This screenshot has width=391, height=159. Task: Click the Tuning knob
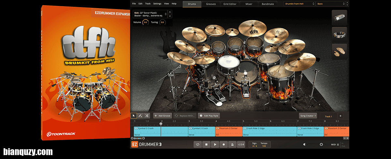[x=162, y=22]
